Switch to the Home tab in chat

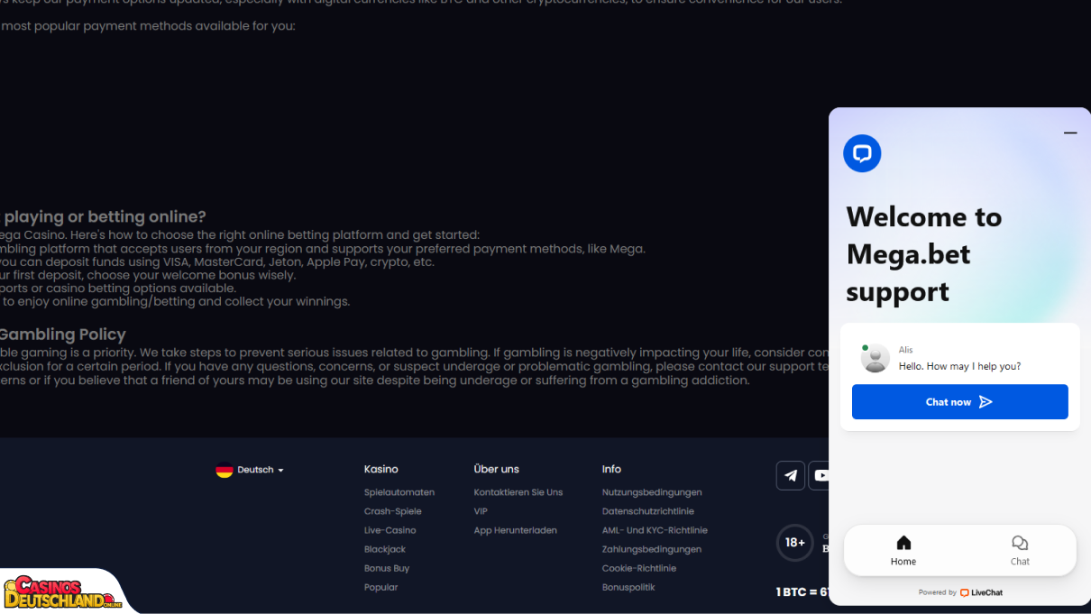click(x=903, y=550)
